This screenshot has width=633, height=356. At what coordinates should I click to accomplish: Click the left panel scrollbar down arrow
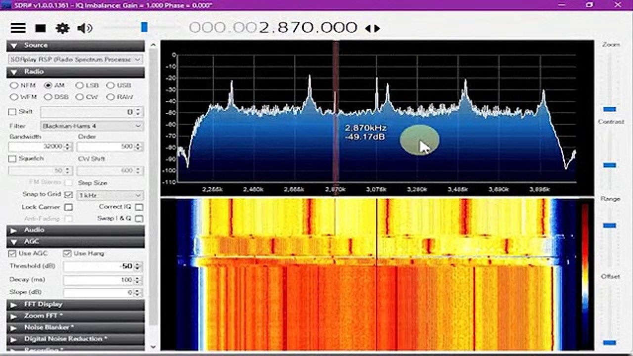tap(153, 347)
